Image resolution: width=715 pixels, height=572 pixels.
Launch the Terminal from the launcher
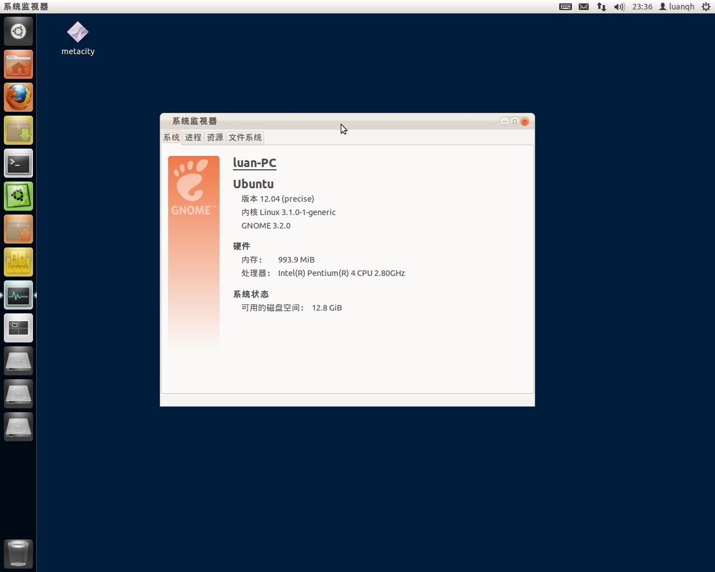18,163
